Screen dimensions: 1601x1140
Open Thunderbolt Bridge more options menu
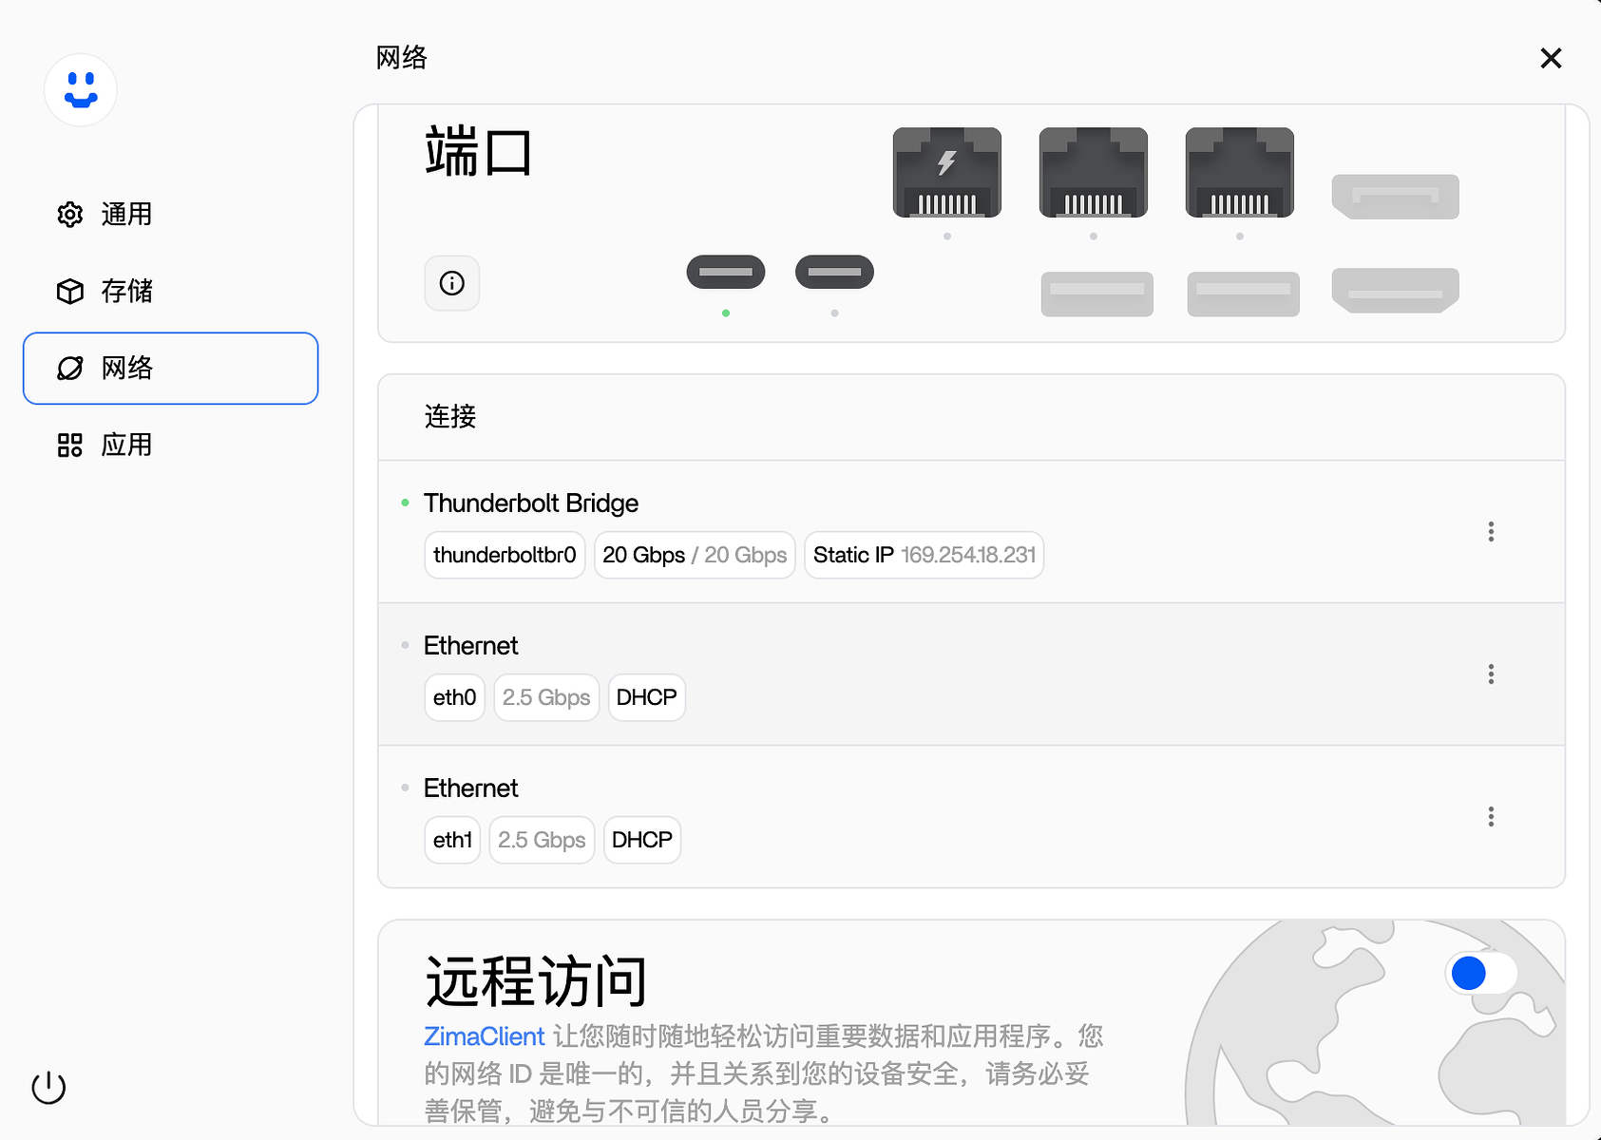click(x=1491, y=532)
